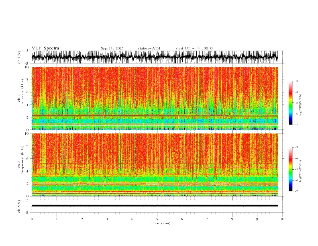
Task: Click ch.2 colorbar tick label "-3"
Action: 296,148
